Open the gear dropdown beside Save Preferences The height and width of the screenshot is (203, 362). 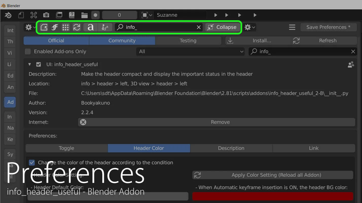pyautogui.click(x=250, y=27)
